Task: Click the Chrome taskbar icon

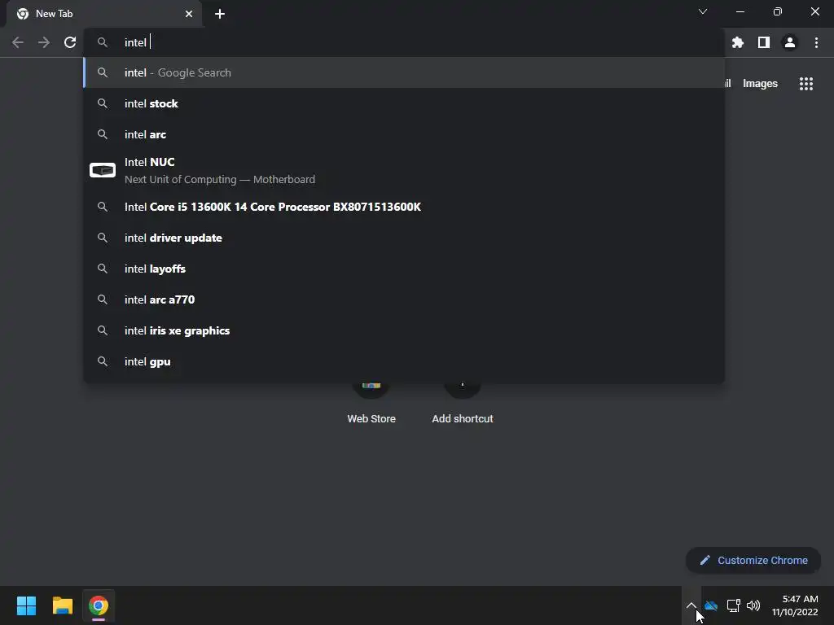Action: point(99,605)
